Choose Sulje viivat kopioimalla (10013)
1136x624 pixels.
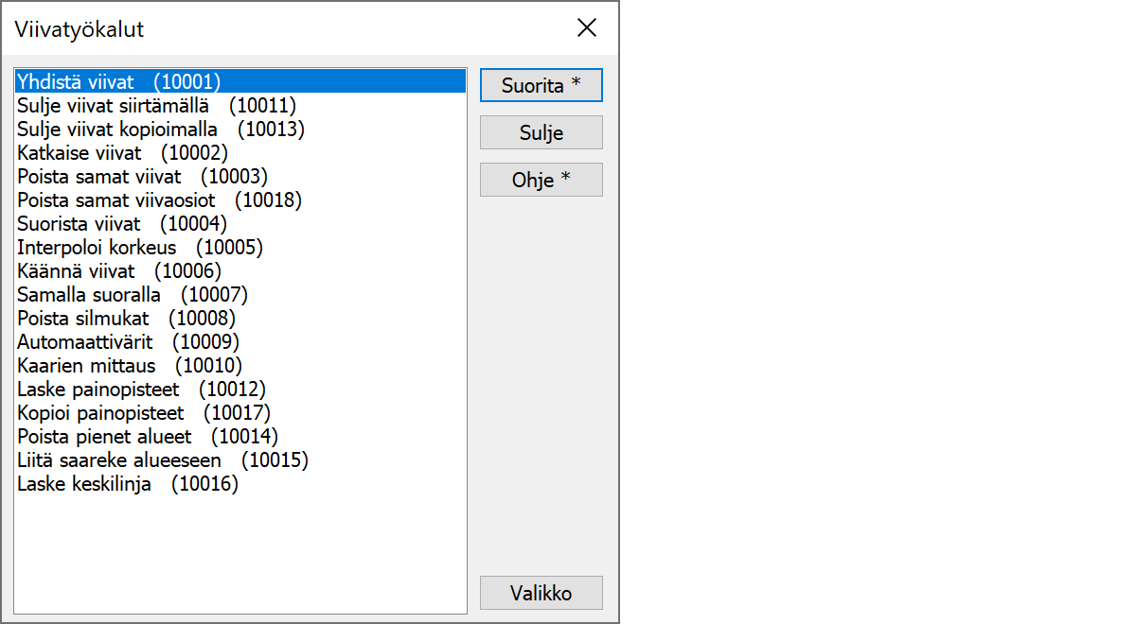coord(160,129)
